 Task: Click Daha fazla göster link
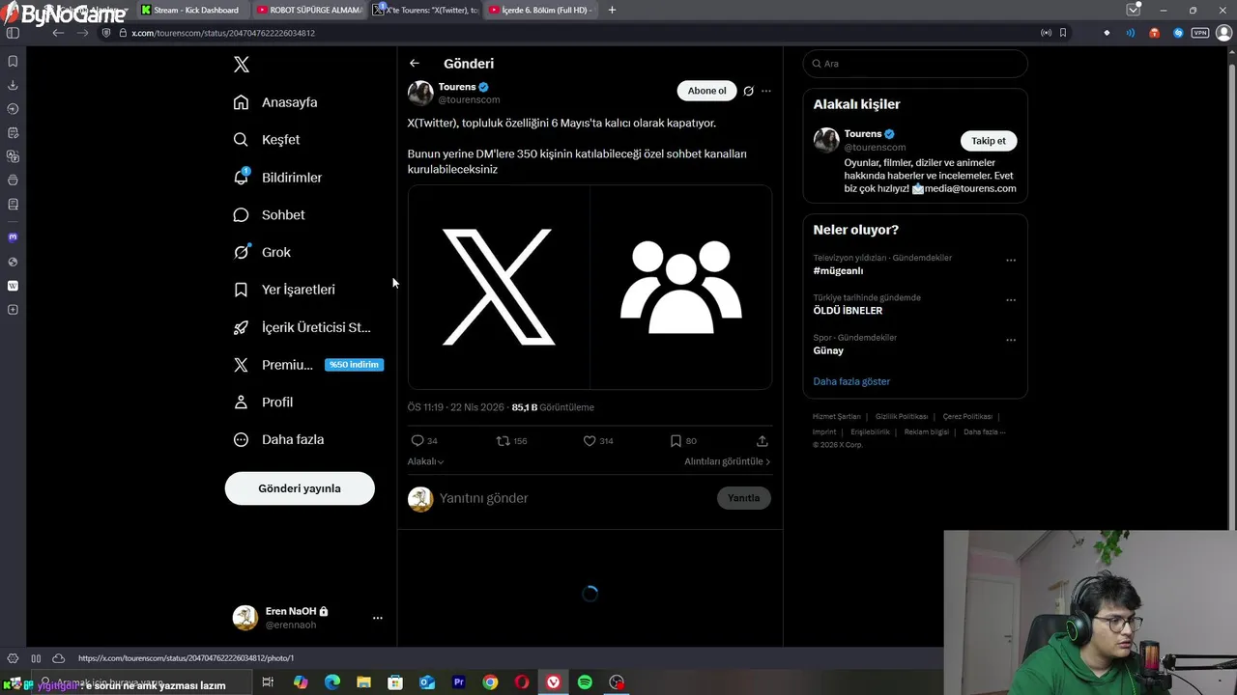pos(851,381)
